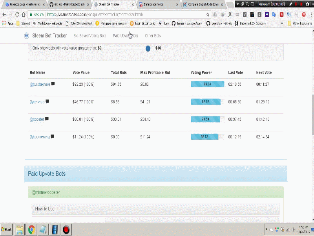
Task: Go to Other Bots nav link
Action: point(153,36)
